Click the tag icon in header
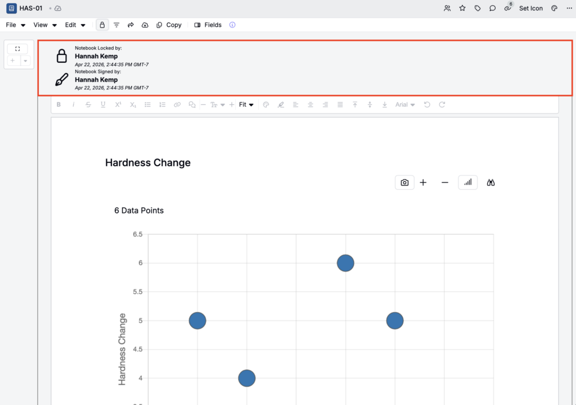This screenshot has height=405, width=576. (478, 8)
